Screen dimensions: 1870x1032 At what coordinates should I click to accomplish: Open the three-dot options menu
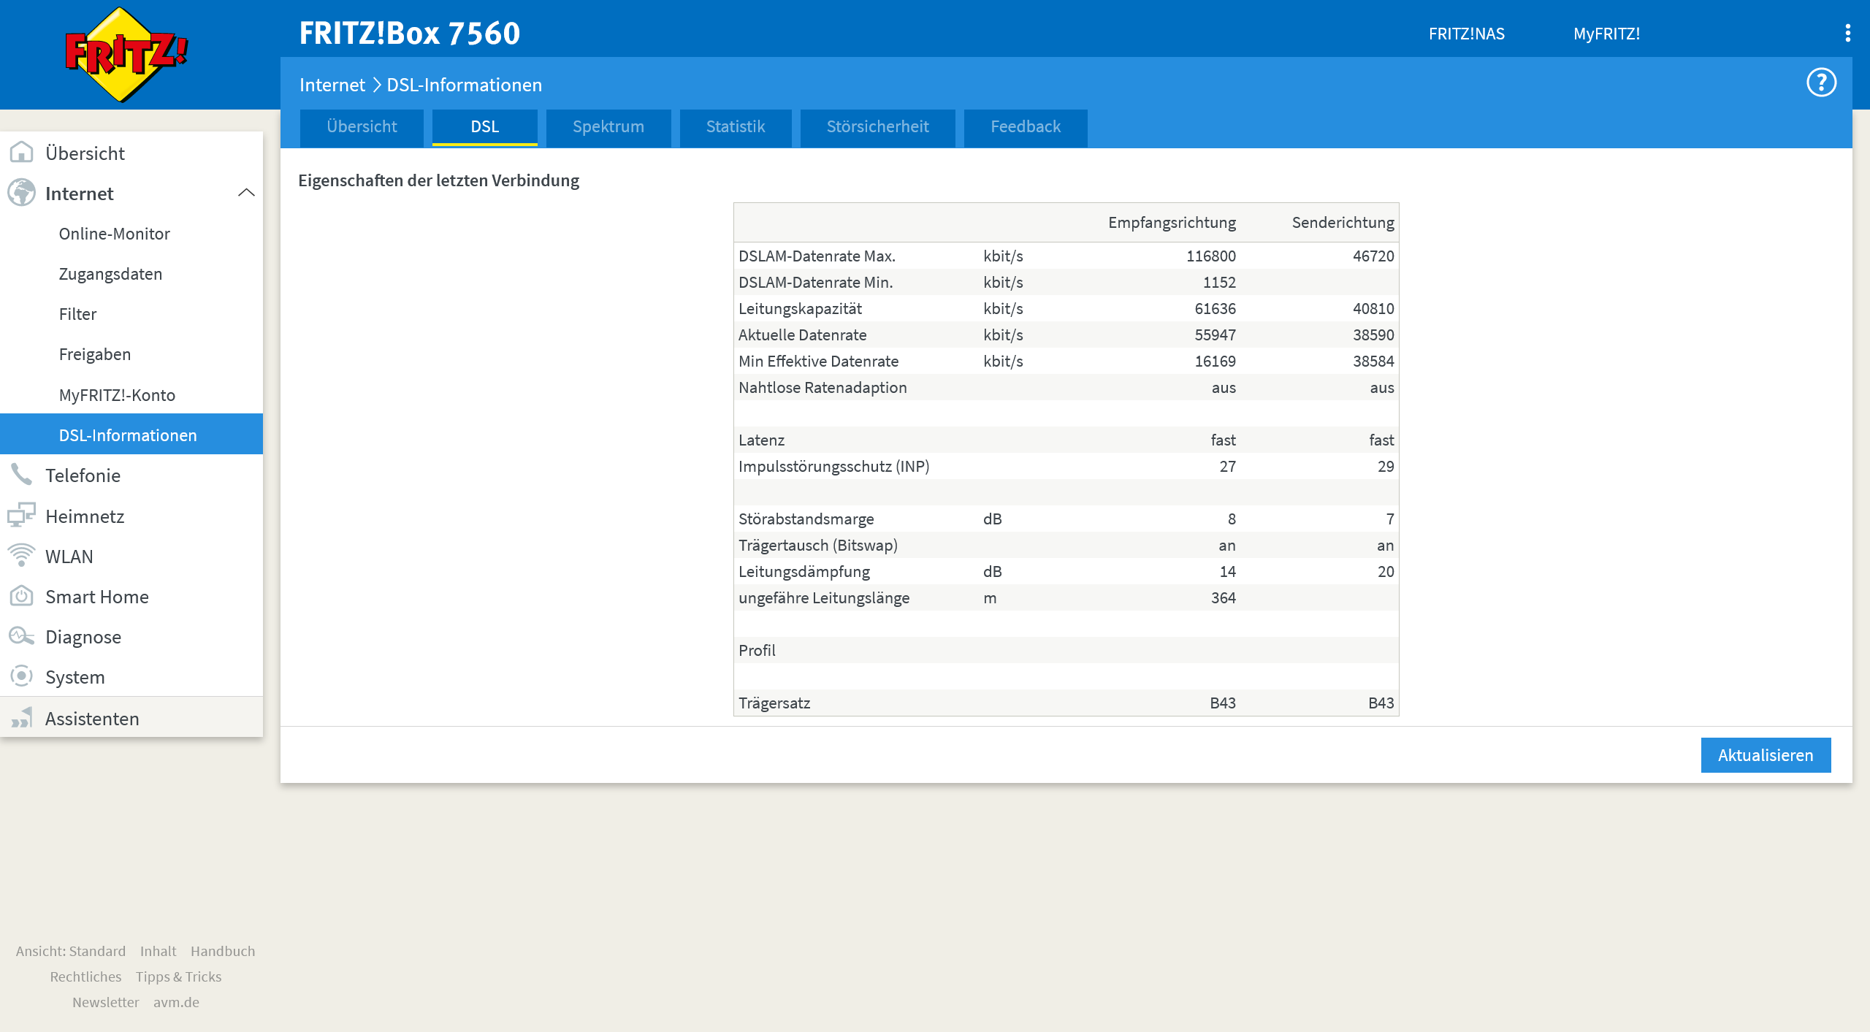[x=1847, y=34]
